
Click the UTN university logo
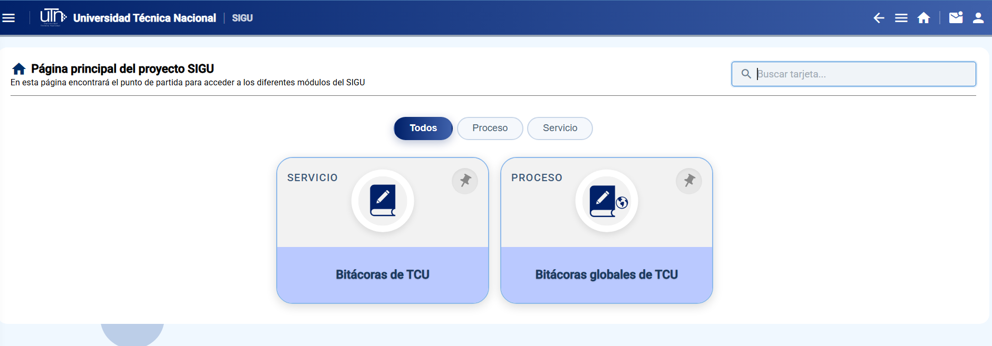point(53,17)
